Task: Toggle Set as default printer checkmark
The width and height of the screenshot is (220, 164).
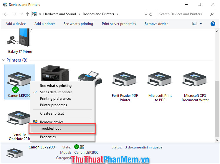Action: coord(35,92)
